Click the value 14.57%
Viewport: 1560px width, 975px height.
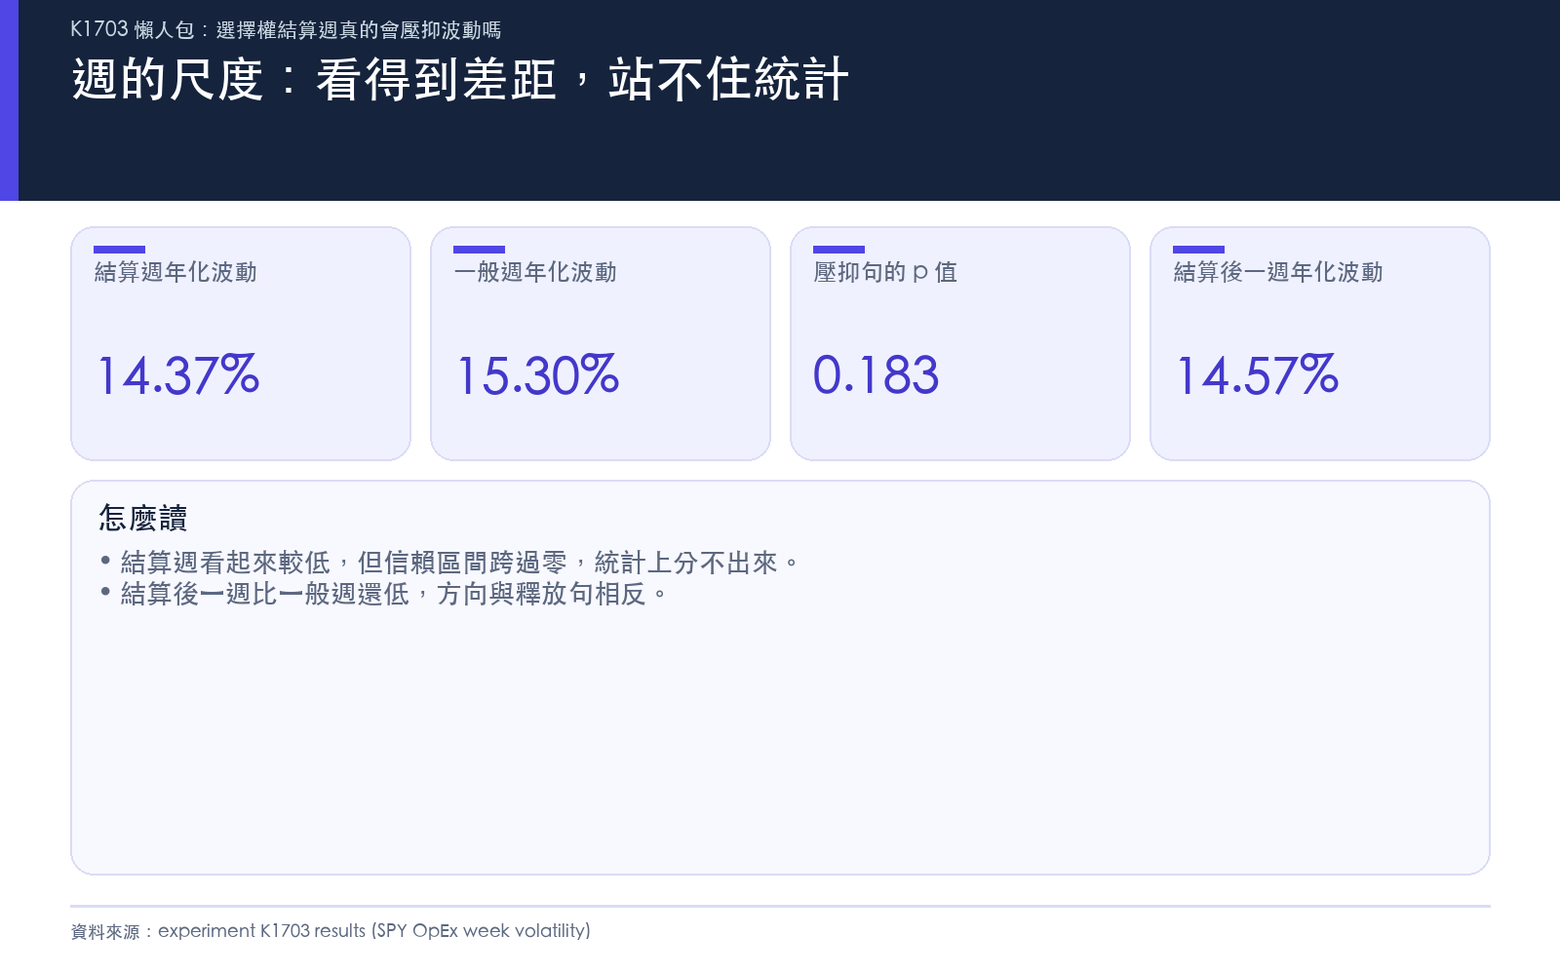(1258, 375)
